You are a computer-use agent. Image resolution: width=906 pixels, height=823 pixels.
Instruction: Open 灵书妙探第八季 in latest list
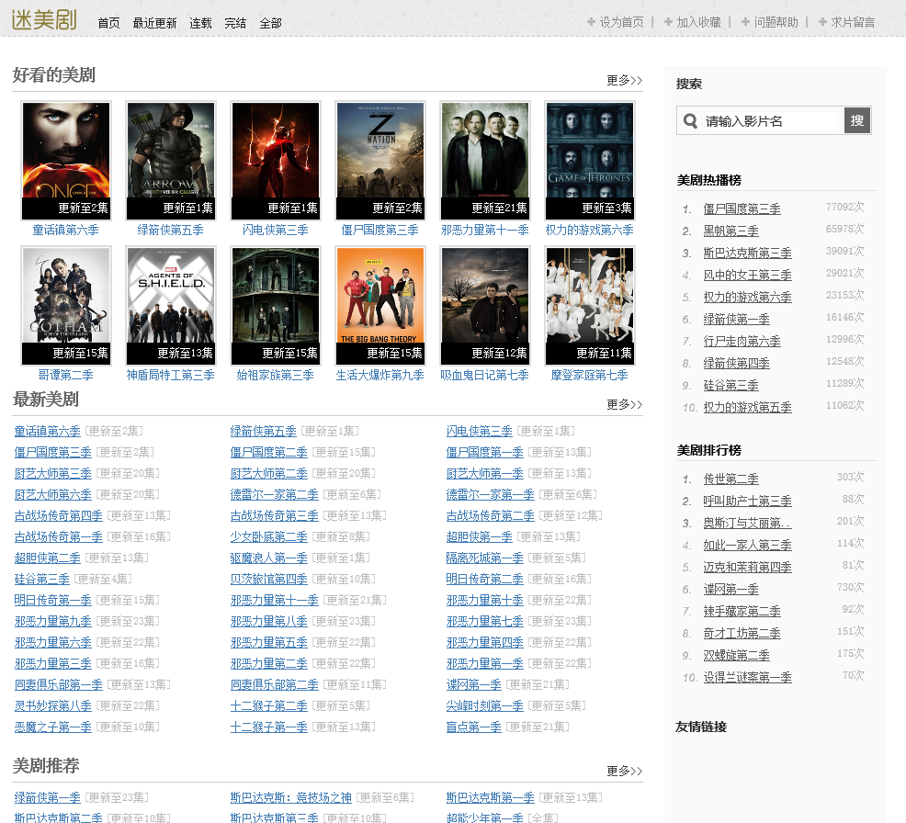click(53, 705)
